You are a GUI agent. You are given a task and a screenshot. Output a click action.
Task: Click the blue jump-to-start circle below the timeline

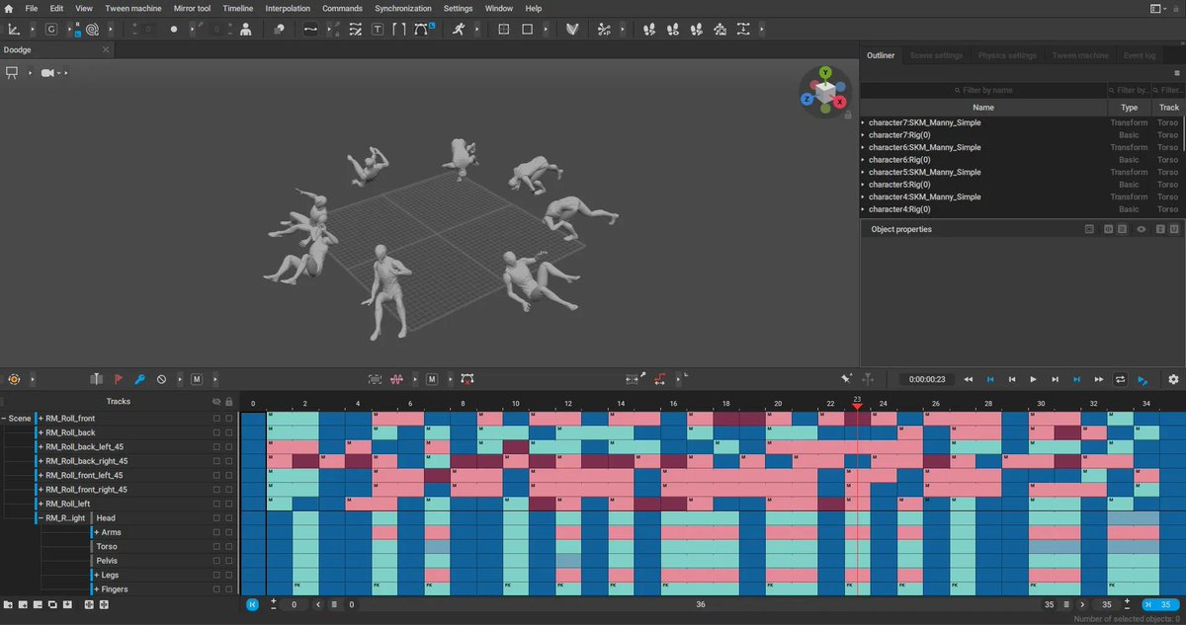(252, 604)
